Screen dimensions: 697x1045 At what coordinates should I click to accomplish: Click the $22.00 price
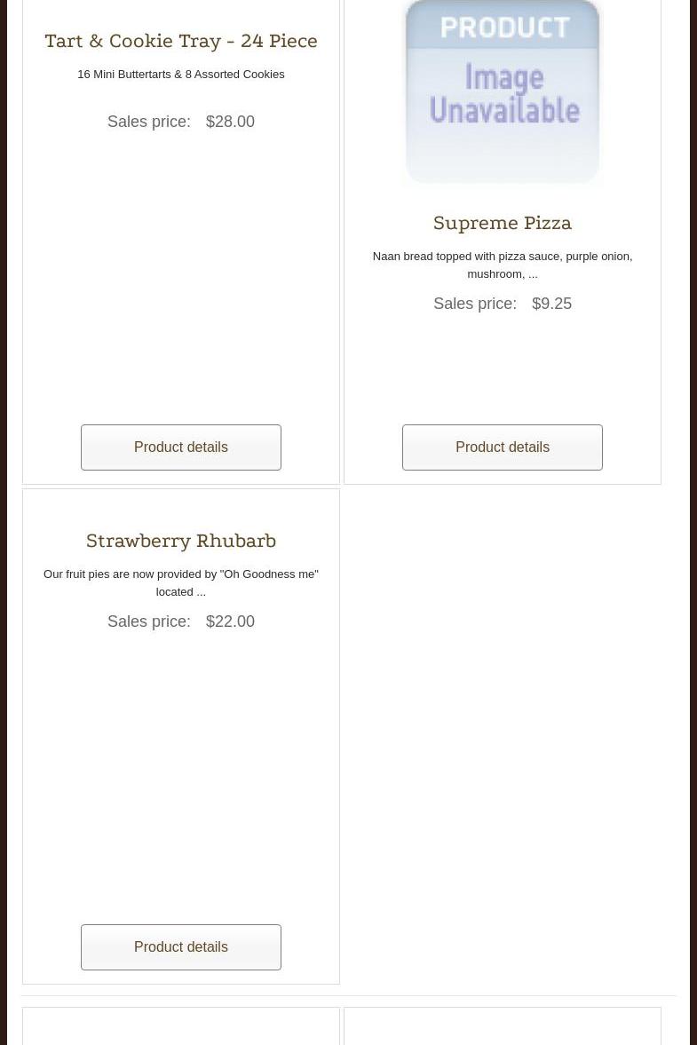click(x=230, y=621)
